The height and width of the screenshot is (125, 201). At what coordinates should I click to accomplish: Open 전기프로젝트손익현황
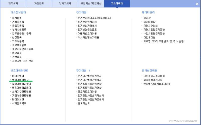(x=90, y=84)
